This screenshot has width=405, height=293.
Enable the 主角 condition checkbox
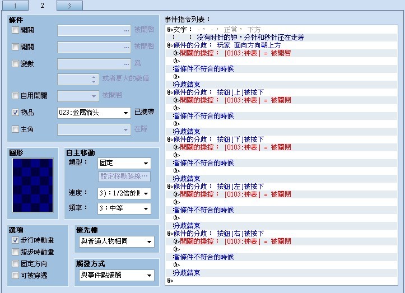[x=15, y=129]
